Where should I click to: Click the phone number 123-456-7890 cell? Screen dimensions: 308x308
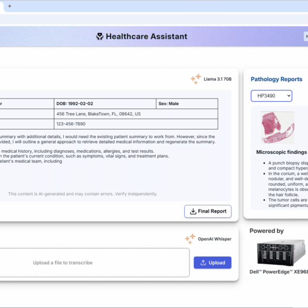coord(136,124)
